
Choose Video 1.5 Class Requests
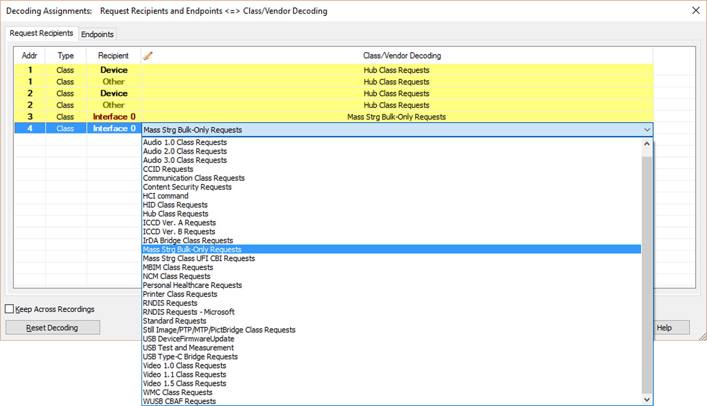392,384
